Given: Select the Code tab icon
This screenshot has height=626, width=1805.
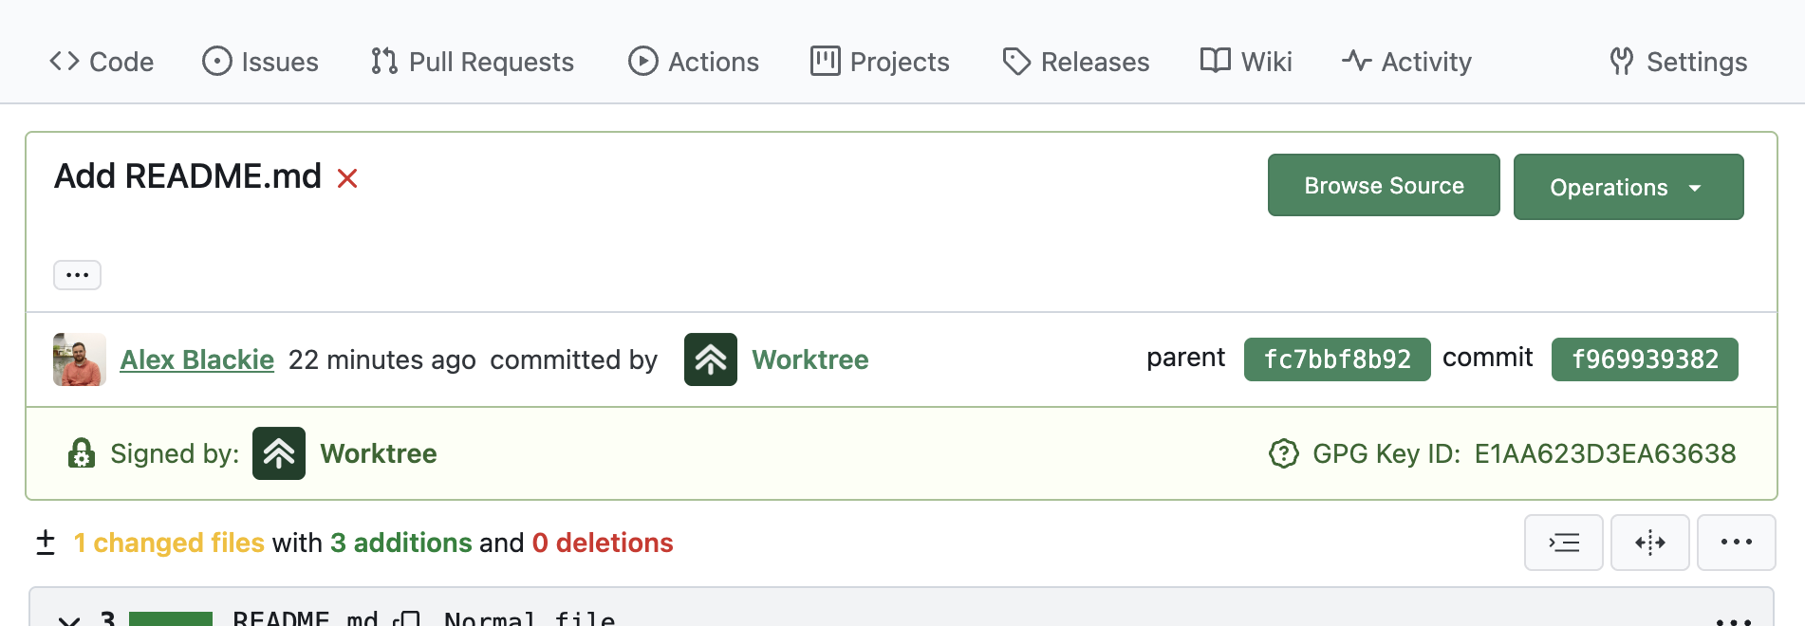Looking at the screenshot, I should 65,61.
